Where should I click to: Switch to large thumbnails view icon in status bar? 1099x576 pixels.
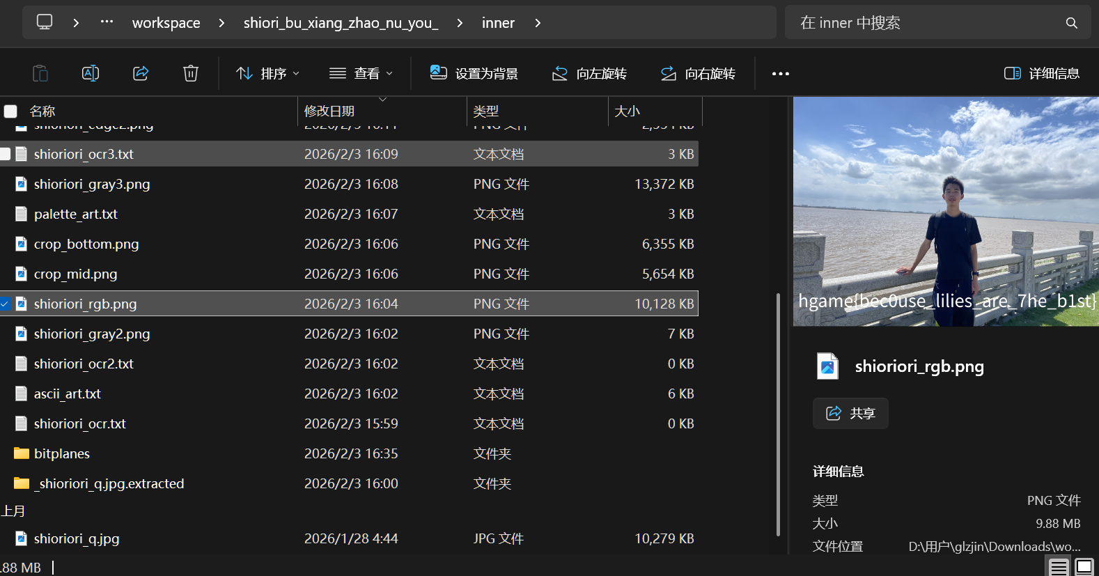pyautogui.click(x=1084, y=567)
